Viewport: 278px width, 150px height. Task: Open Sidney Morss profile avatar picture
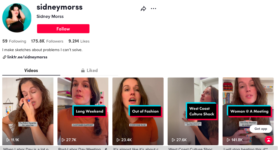[x=17, y=18]
